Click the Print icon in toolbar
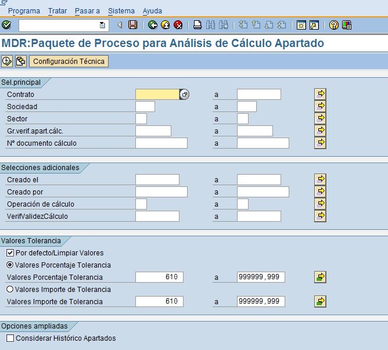The width and height of the screenshot is (388, 350). [x=197, y=25]
